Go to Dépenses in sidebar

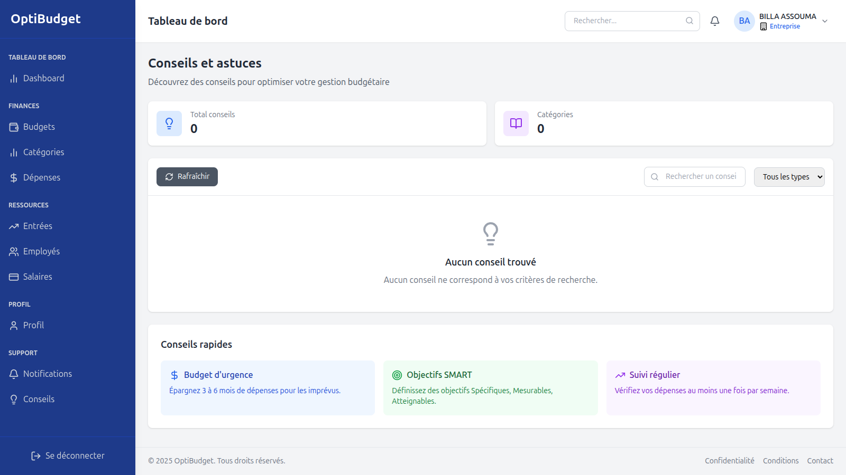[41, 177]
